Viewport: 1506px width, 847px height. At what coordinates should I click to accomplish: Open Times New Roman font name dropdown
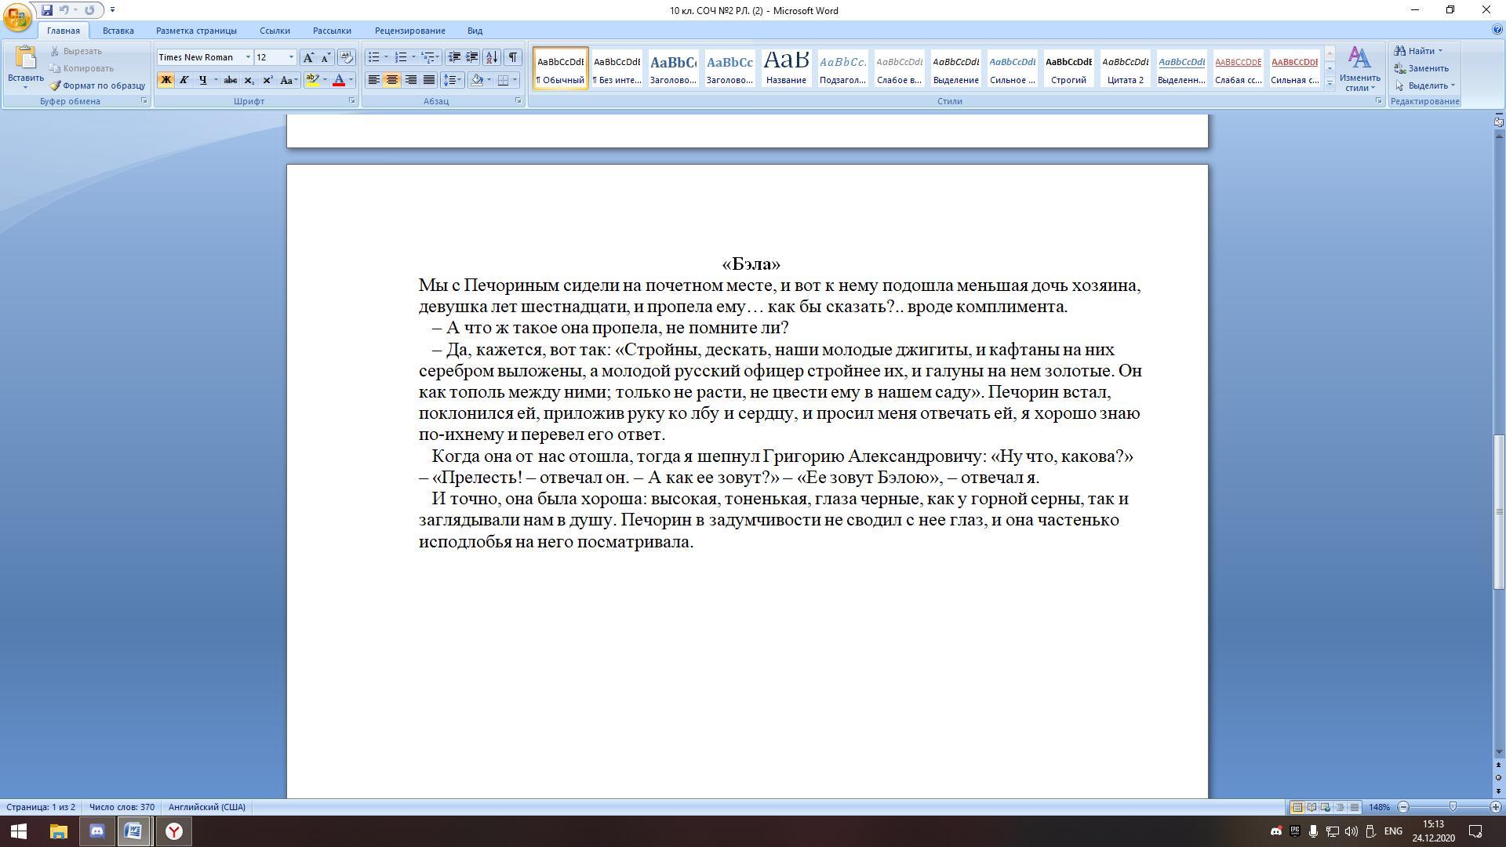point(248,57)
